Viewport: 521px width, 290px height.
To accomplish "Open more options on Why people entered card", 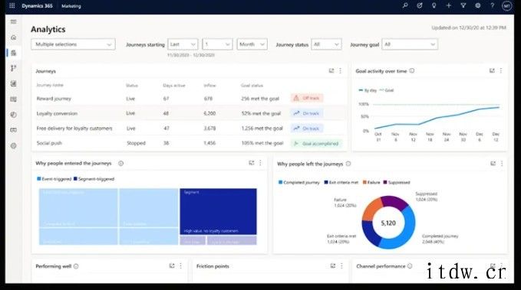I will coord(261,163).
